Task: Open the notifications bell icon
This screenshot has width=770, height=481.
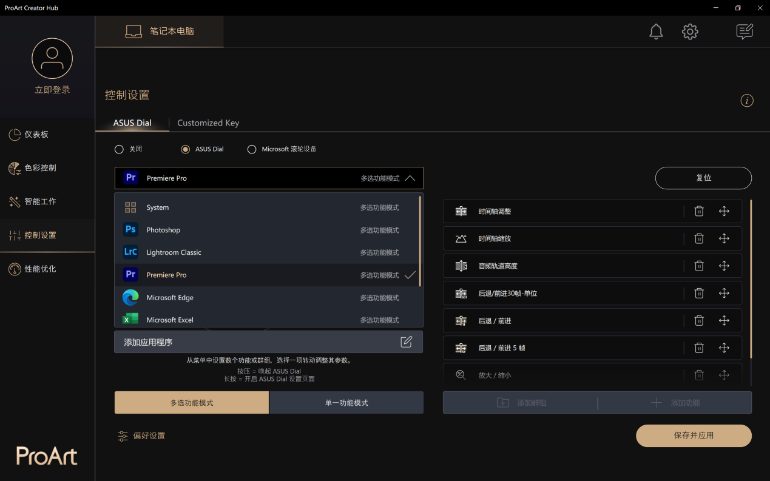Action: [656, 32]
